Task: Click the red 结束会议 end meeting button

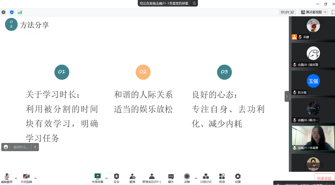Action: click(x=324, y=178)
